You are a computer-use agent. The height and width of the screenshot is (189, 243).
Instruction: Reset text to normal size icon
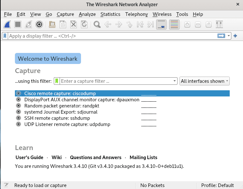click(x=209, y=25)
